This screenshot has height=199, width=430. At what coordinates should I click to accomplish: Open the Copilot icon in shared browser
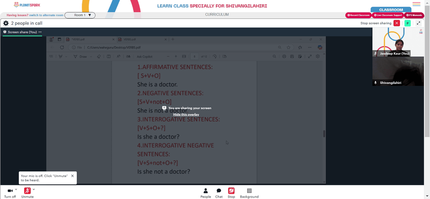[320, 48]
